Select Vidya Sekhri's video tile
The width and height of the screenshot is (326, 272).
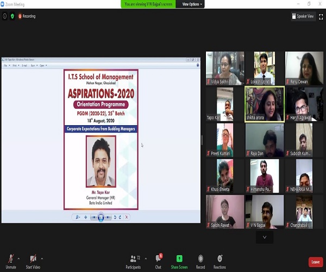[225, 68]
